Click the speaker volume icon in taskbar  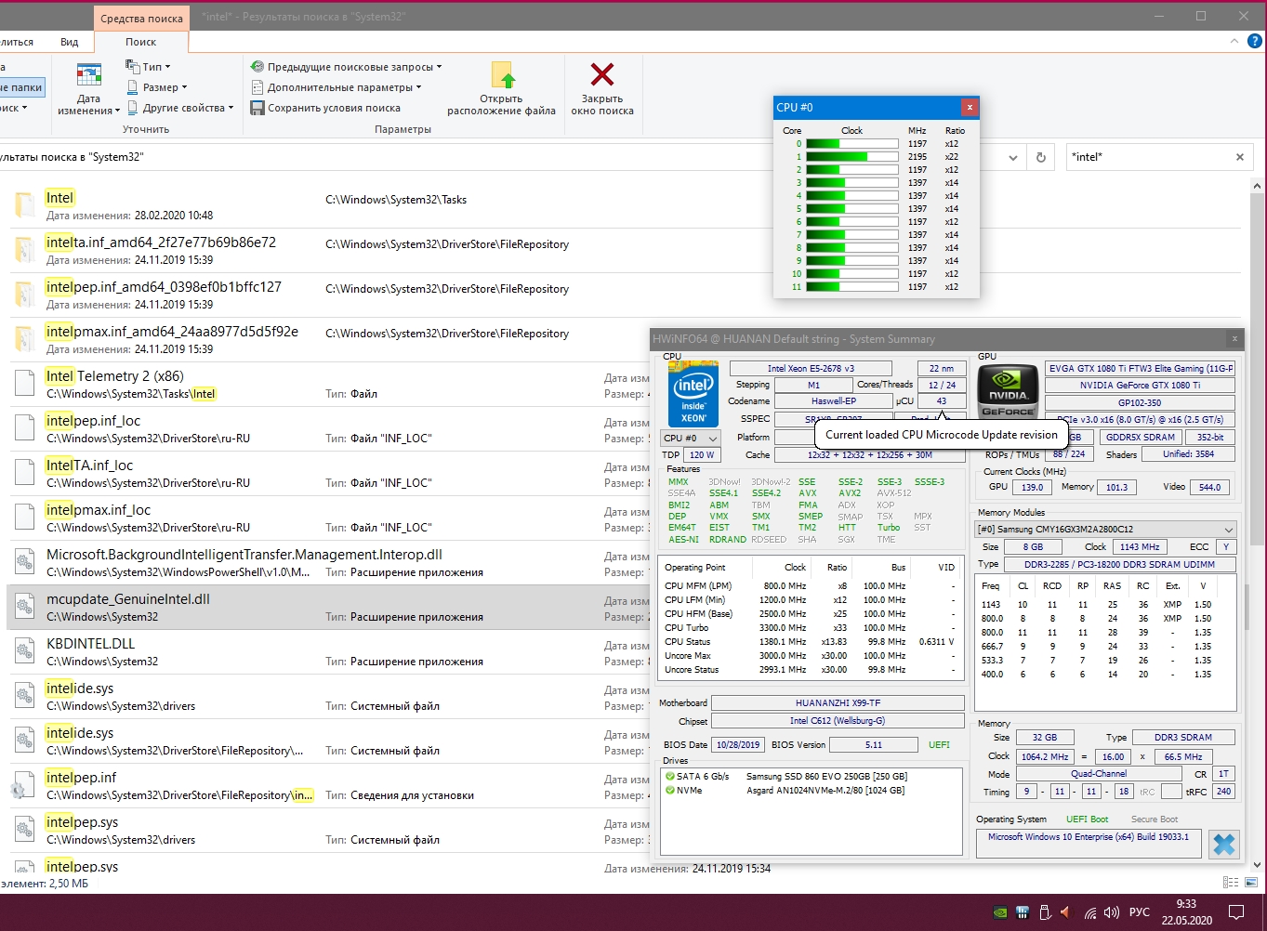pyautogui.click(x=1111, y=912)
